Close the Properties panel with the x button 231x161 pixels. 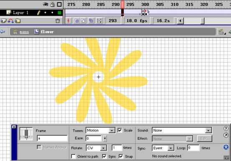(x=14, y=127)
